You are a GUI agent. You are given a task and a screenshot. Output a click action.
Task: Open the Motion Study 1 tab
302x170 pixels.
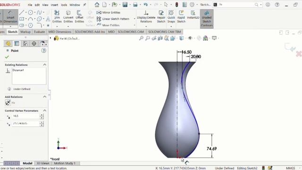coord(65,163)
